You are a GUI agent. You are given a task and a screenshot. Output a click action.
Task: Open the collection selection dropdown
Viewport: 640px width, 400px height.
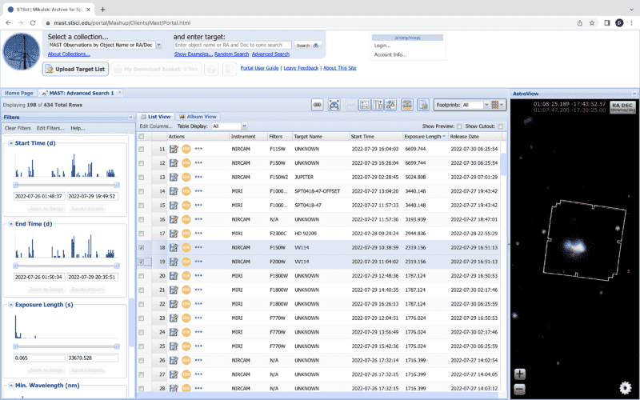(x=158, y=45)
